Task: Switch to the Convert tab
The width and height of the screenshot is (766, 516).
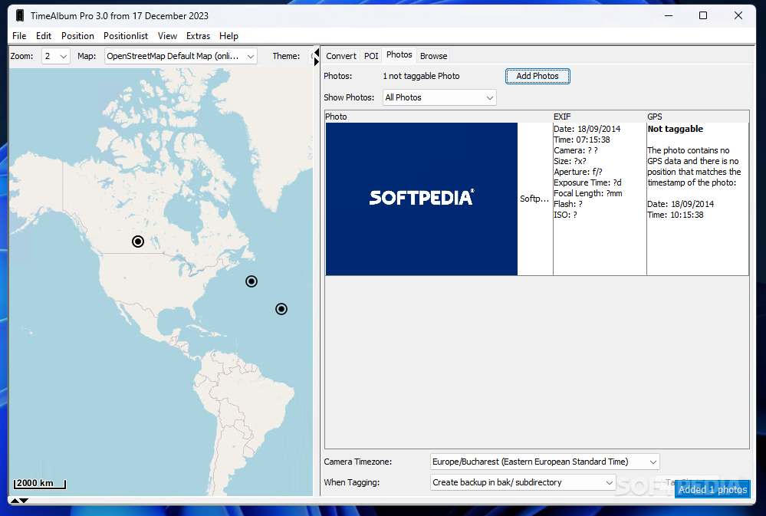Action: 341,56
